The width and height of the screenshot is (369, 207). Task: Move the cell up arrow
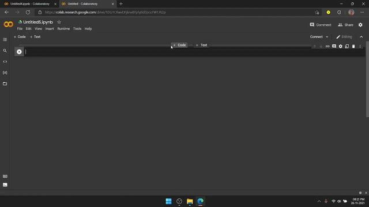[314, 47]
